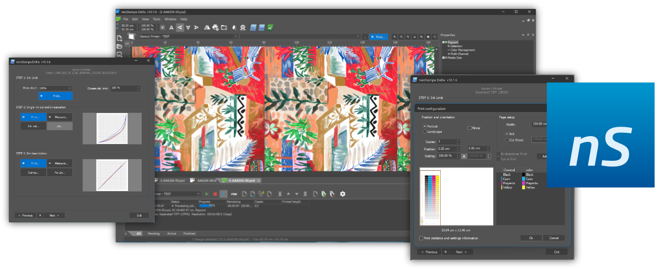Viewport: 668px width, 269px height.
Task: Select the Landscape orientation option
Action: pos(425,131)
